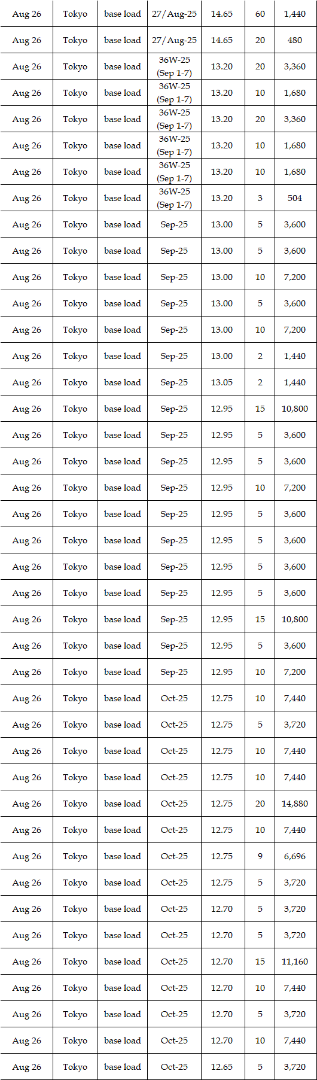Viewport: 317px width, 1080px height.
Task: Click base load in the 6,696 row
Action: pyautogui.click(x=122, y=856)
